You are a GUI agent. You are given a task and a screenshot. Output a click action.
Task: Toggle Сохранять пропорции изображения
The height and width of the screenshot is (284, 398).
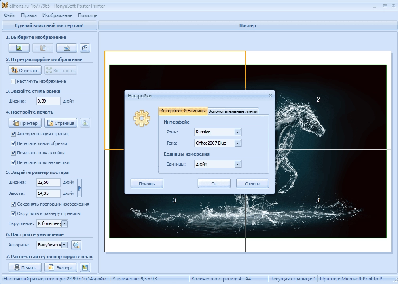click(13, 204)
